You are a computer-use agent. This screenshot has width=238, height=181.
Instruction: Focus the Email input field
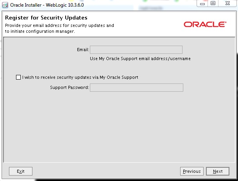136,50
